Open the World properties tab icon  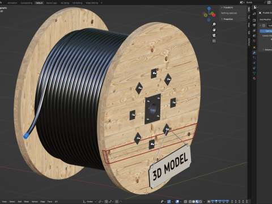[254, 41]
